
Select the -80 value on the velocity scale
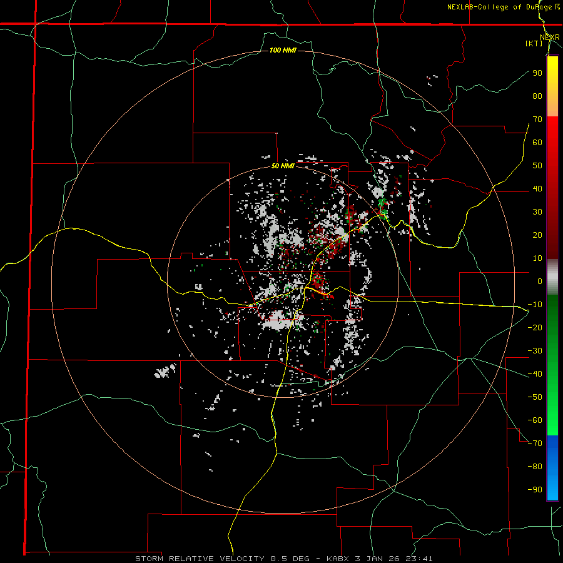pyautogui.click(x=535, y=467)
